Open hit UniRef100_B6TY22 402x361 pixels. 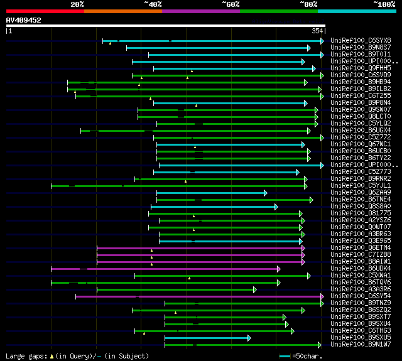click(361, 158)
